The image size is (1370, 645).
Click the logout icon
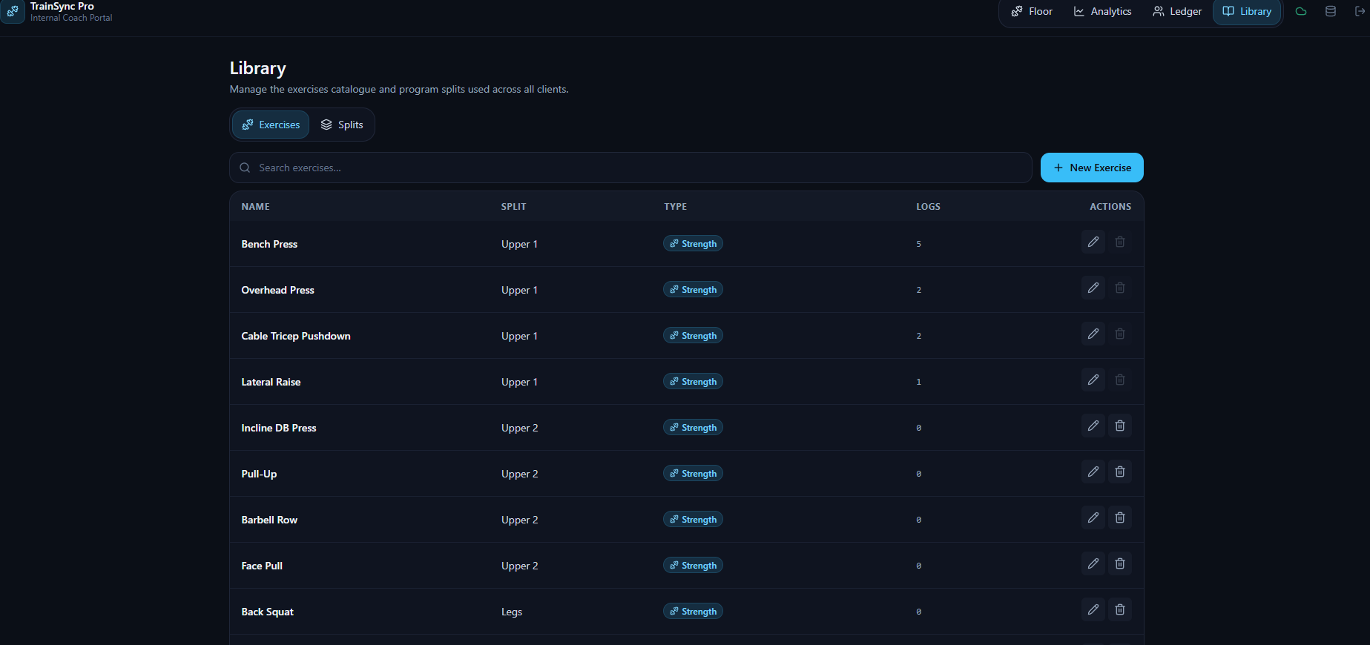pyautogui.click(x=1359, y=11)
